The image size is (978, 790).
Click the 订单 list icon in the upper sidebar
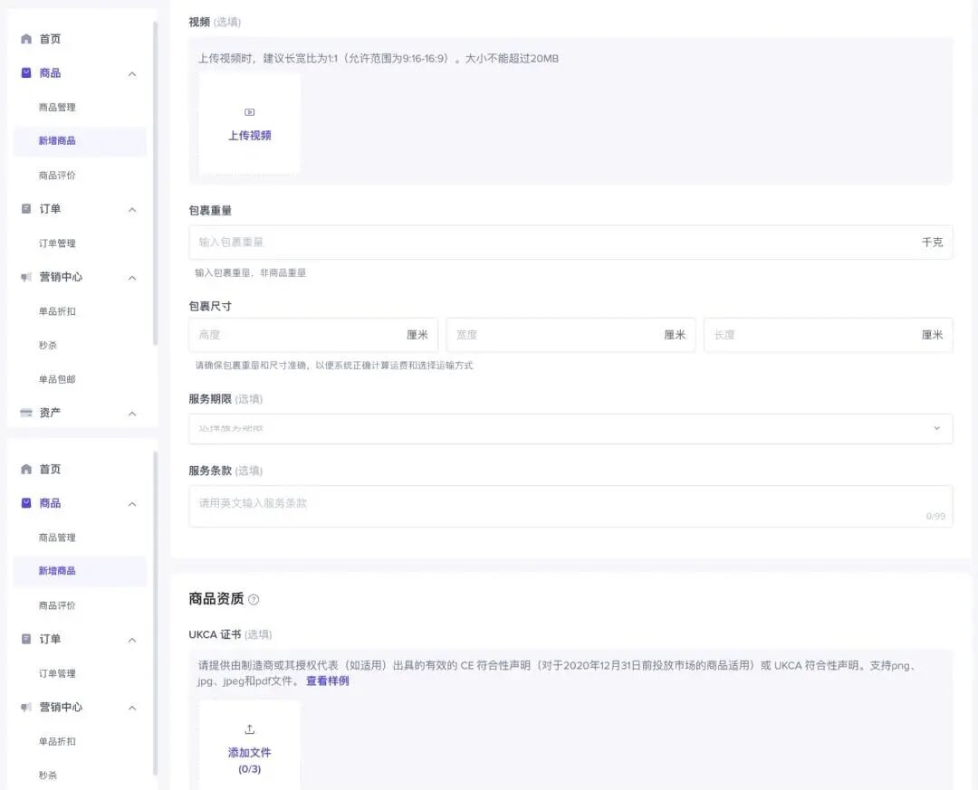tap(26, 209)
